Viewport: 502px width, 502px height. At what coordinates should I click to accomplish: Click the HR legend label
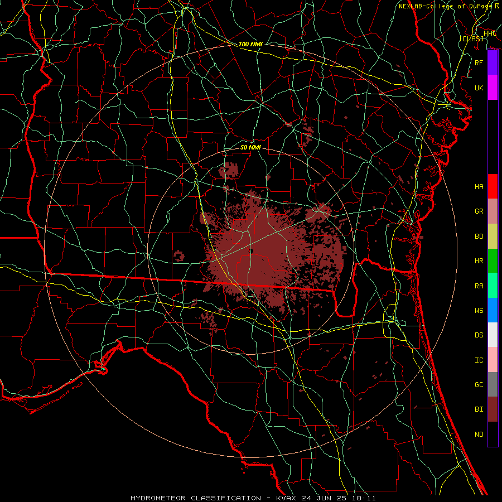479,261
